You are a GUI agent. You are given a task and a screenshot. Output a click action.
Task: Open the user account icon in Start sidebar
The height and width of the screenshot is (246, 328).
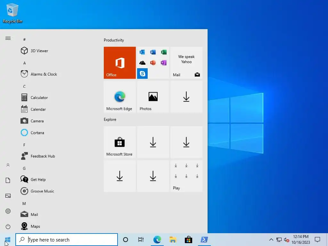pos(8,165)
